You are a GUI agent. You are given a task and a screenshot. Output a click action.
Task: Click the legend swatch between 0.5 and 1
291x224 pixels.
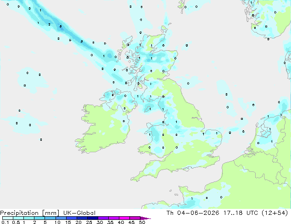coord(18,218)
